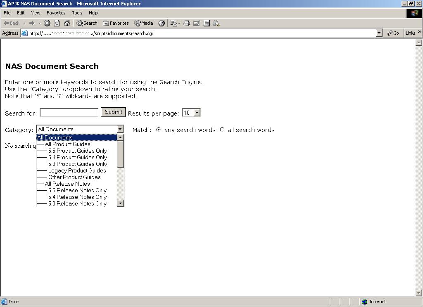Choose '5.5 Release Notes Only' option
The width and height of the screenshot is (423, 307).
tap(77, 190)
